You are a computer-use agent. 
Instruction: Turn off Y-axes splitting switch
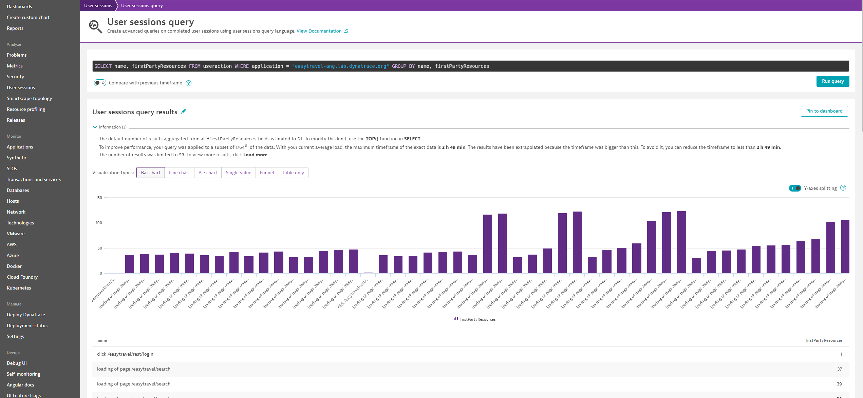click(x=795, y=188)
